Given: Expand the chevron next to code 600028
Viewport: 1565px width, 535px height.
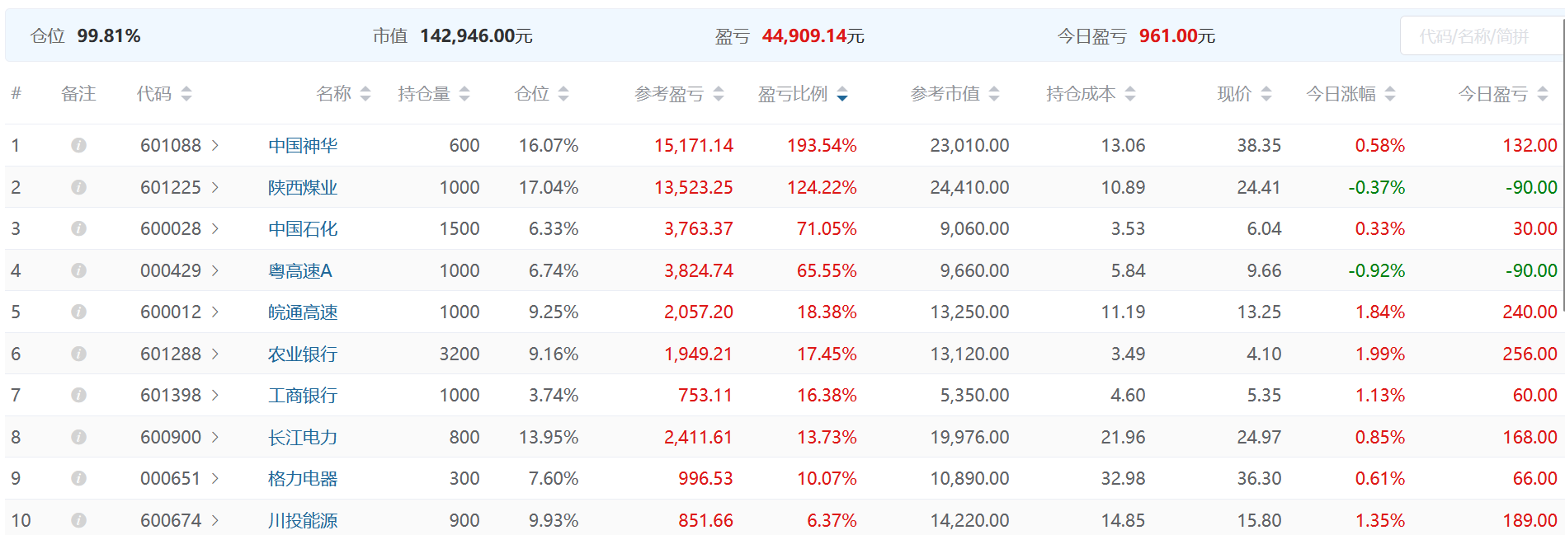Looking at the screenshot, I should pyautogui.click(x=215, y=228).
